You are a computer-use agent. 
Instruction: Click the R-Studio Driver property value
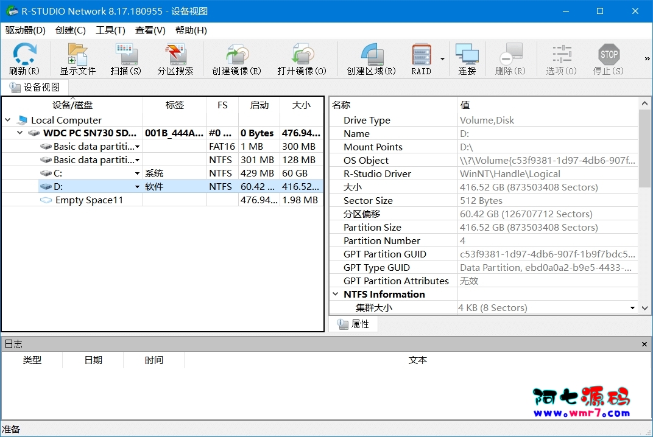(510, 174)
